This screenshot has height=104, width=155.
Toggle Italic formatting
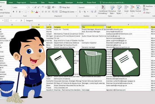[17, 12]
